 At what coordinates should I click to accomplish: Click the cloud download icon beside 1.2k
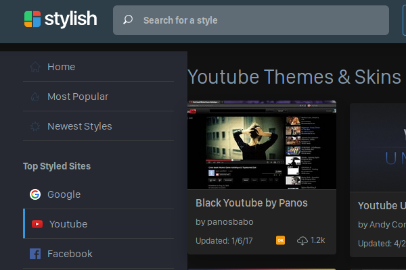click(x=302, y=241)
